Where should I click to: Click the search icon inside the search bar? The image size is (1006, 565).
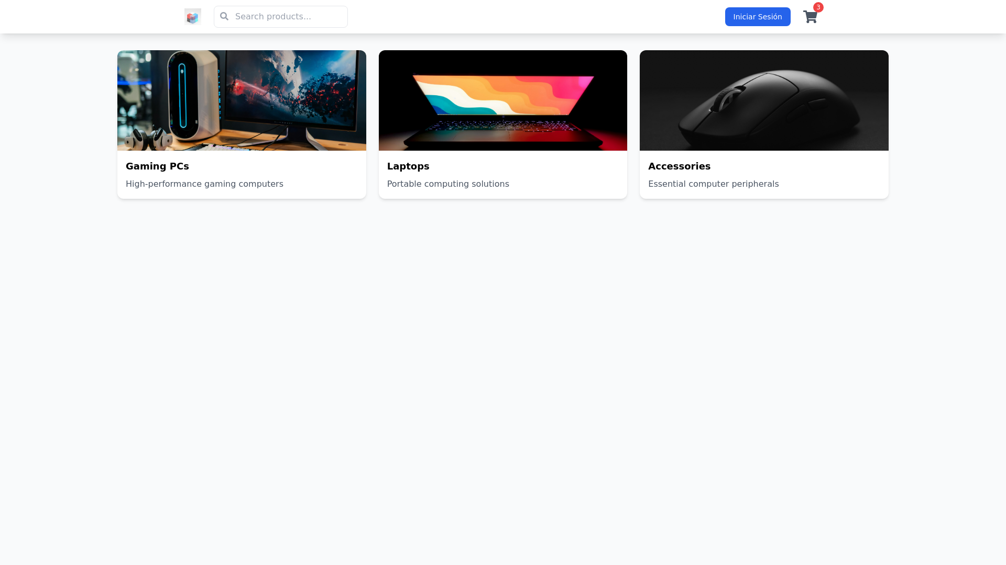[x=224, y=16]
